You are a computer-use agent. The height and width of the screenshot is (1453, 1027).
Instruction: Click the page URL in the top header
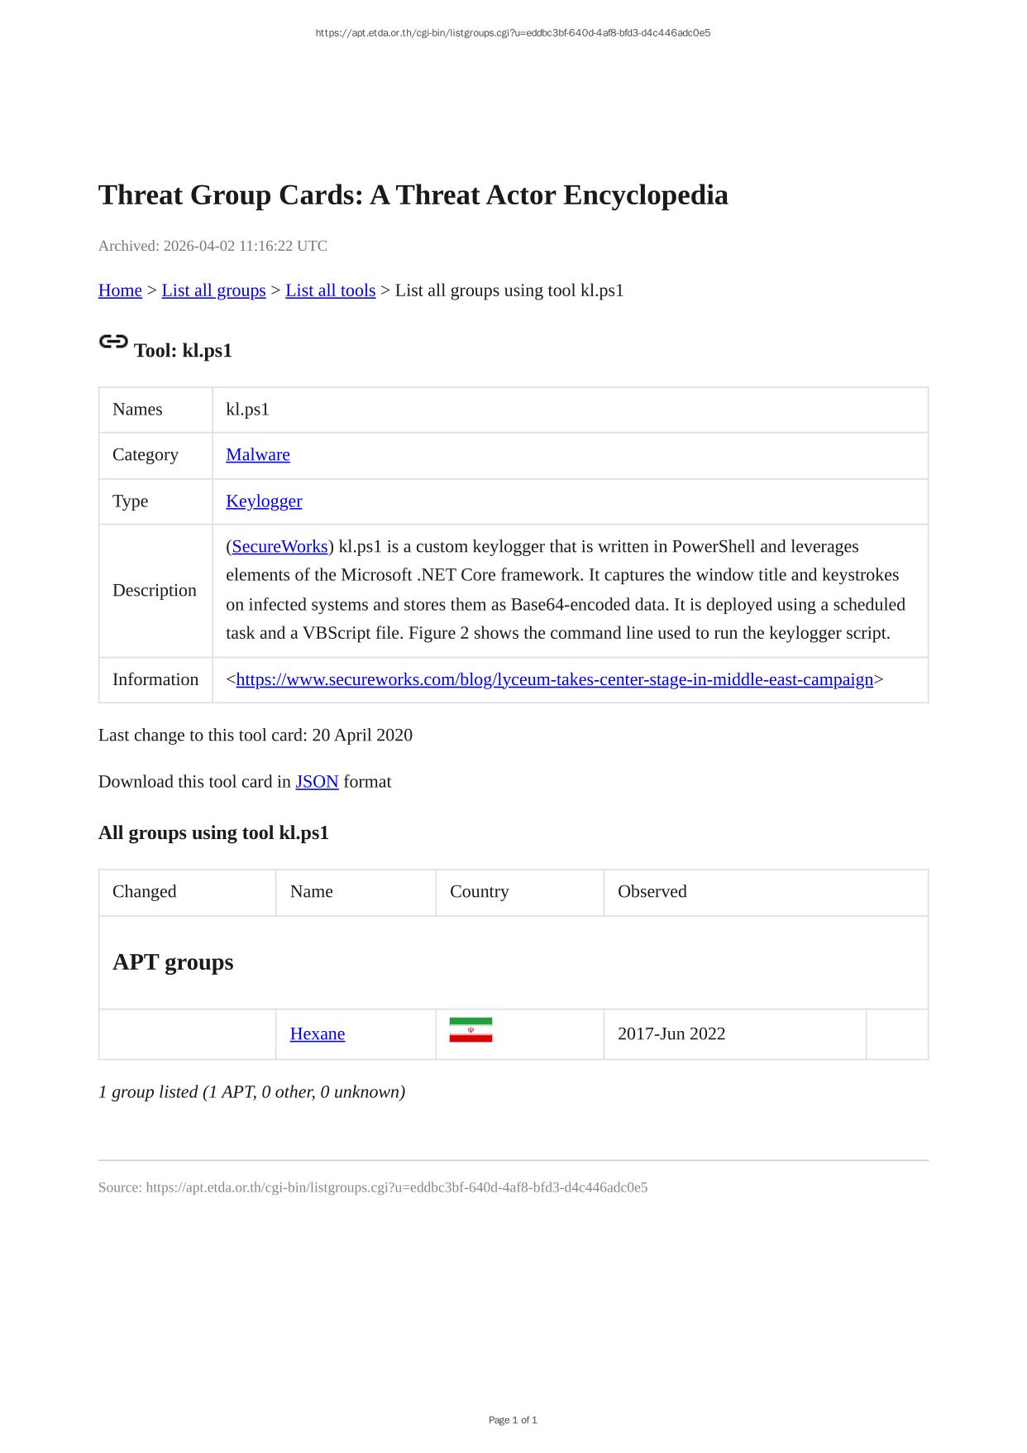tap(513, 33)
